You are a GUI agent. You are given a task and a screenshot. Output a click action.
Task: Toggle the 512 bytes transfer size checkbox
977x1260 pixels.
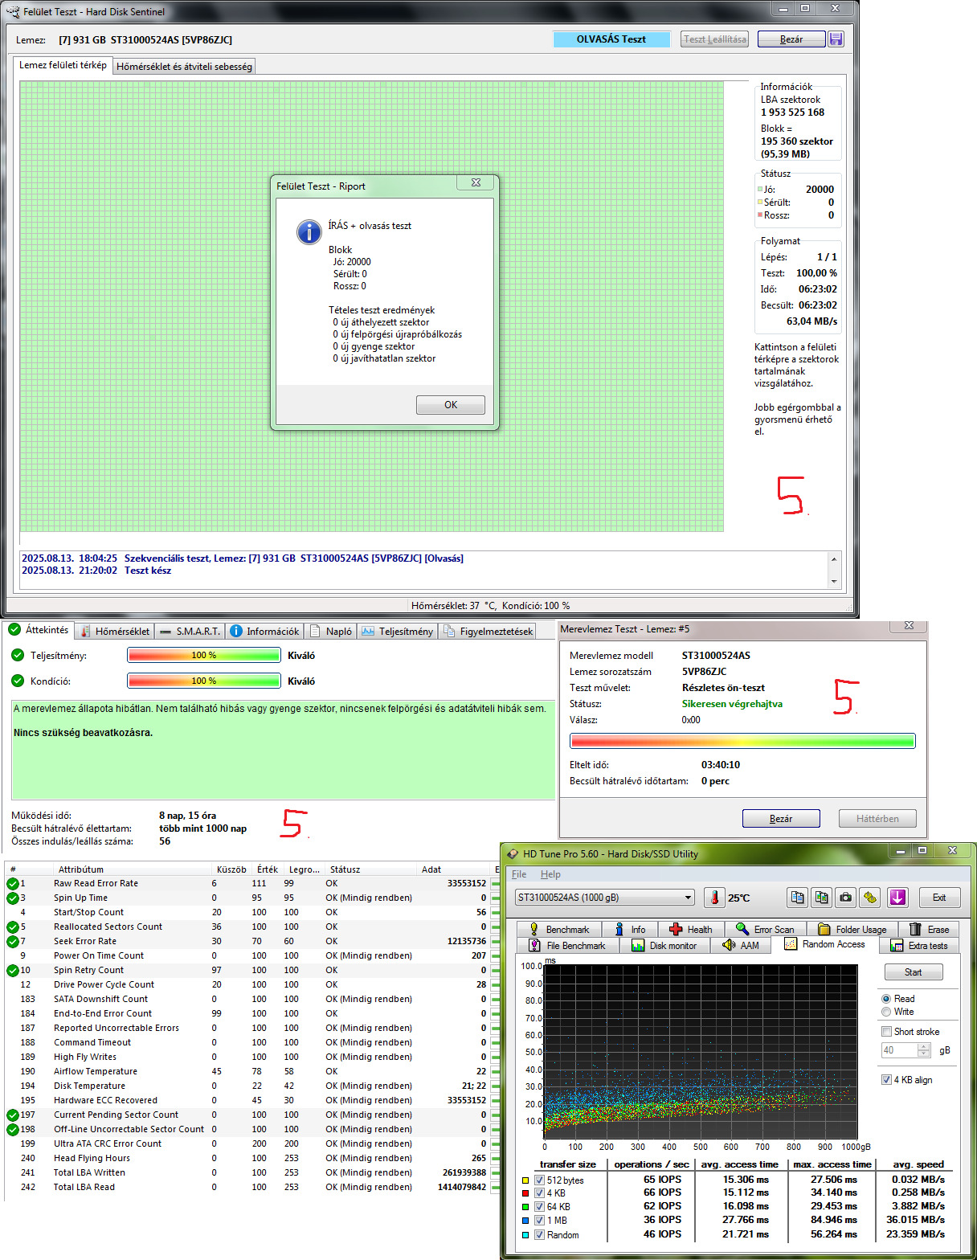point(540,1180)
